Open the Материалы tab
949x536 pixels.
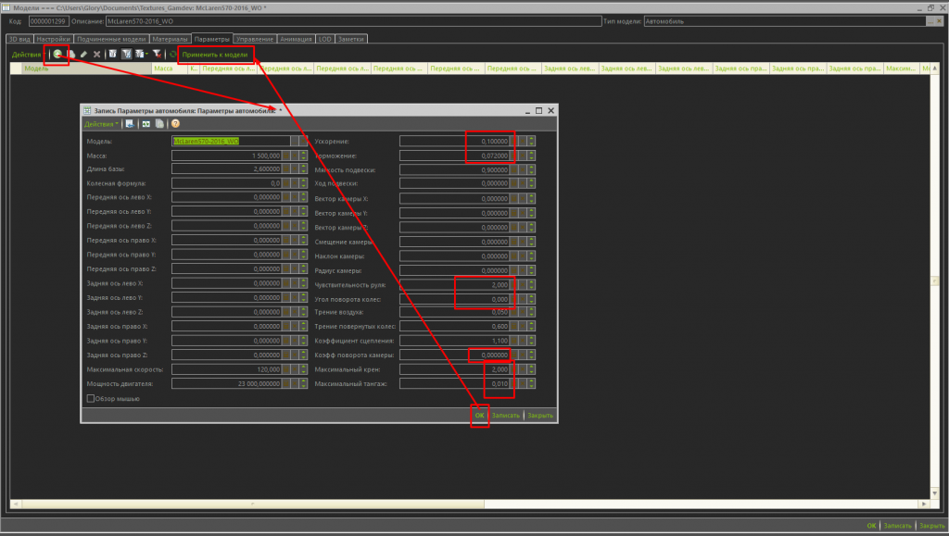[x=171, y=39]
